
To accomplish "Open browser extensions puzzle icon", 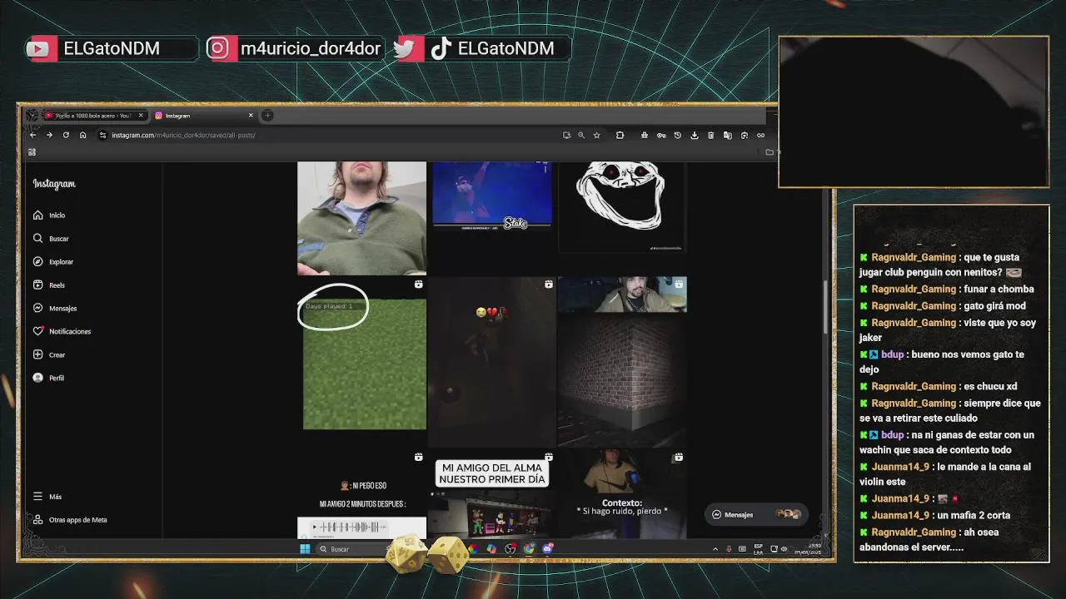I will 620,135.
